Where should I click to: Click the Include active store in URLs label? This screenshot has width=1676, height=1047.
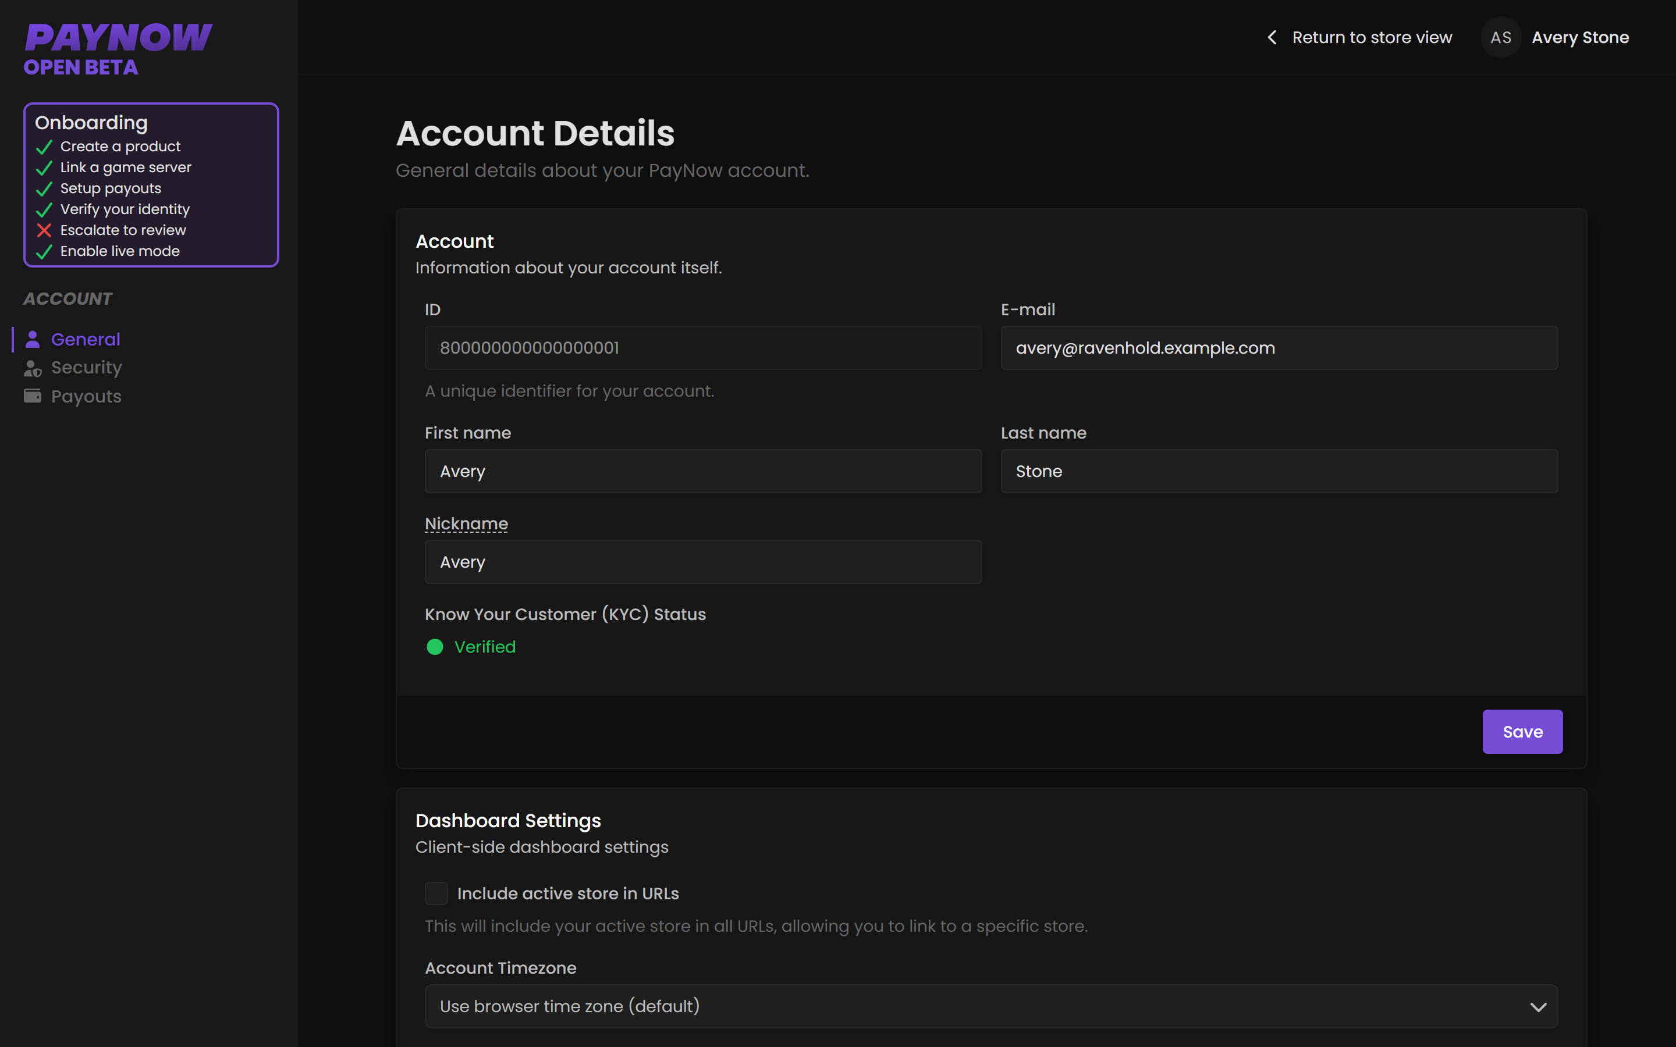(568, 894)
